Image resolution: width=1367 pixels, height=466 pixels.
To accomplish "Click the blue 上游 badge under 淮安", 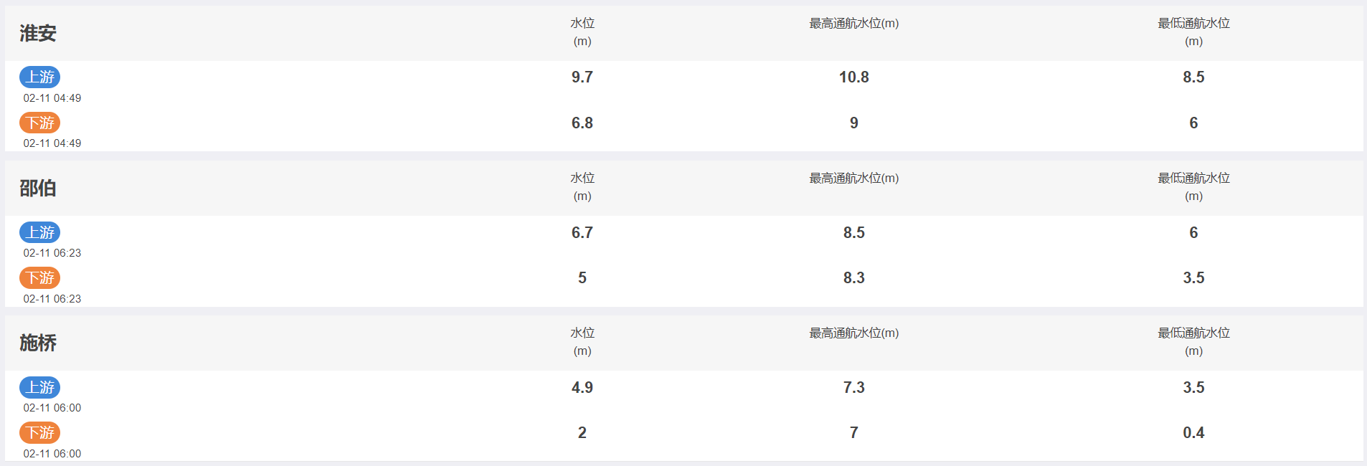I will [x=39, y=77].
